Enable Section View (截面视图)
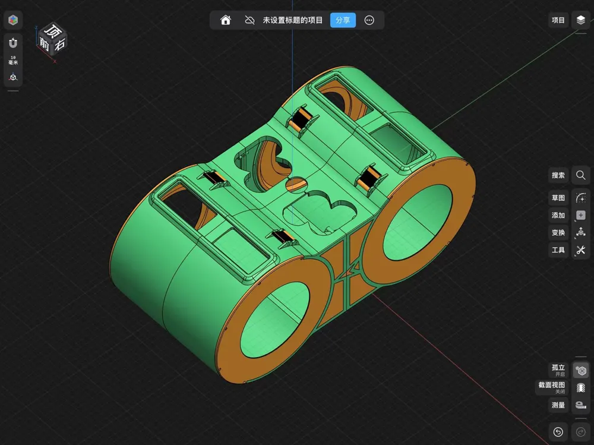Image resolution: width=594 pixels, height=445 pixels. pos(558,387)
